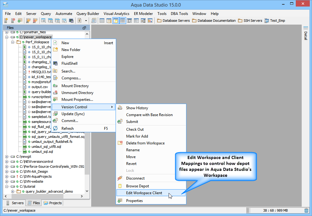
Task: Select Show History in submenu
Action: point(151,108)
